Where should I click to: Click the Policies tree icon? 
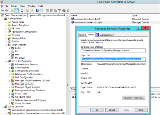point(9,42)
